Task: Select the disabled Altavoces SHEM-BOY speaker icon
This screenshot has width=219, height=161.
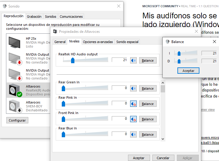Action: point(15,106)
